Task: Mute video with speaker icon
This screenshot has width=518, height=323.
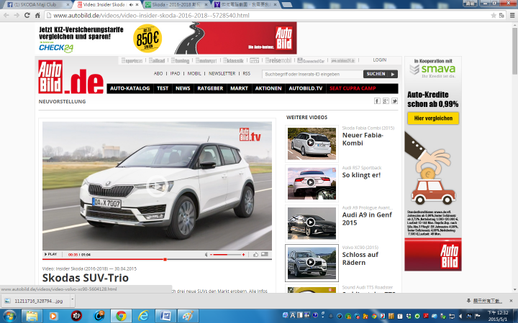Action: click(206, 254)
